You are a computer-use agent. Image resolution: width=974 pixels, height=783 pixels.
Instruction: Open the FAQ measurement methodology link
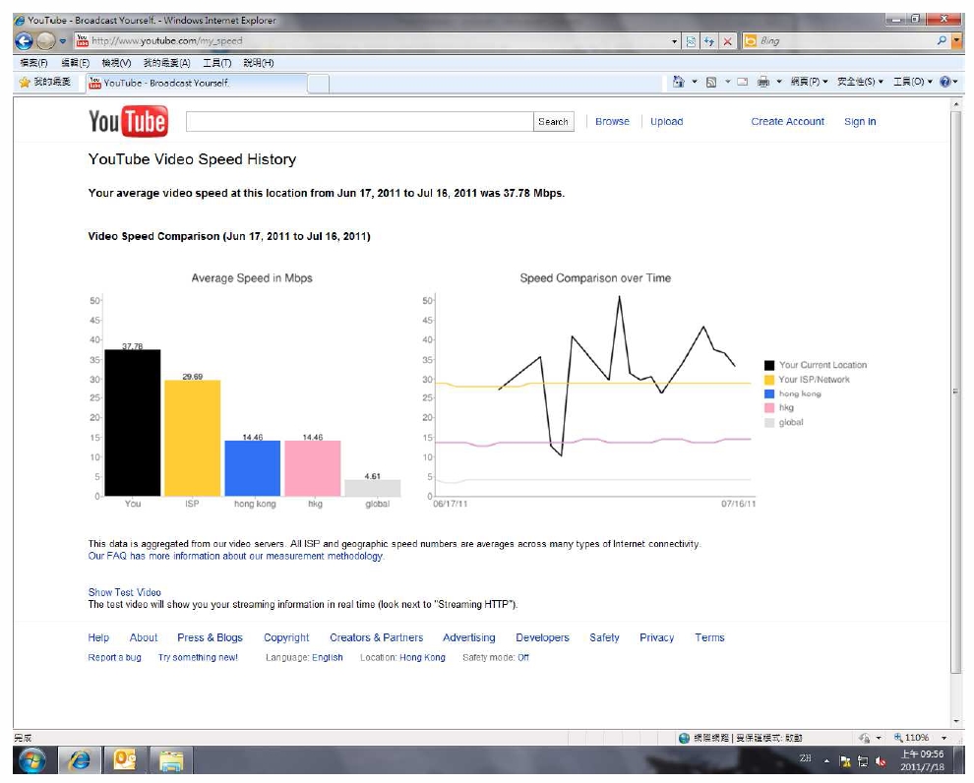[x=236, y=556]
